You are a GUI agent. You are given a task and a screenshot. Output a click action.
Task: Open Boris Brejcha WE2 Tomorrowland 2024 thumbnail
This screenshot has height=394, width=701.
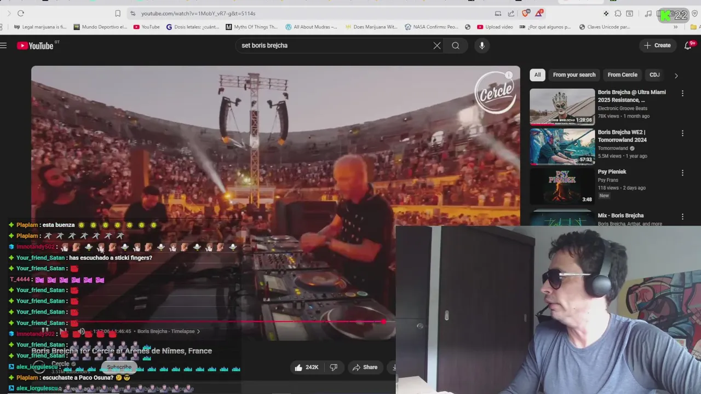pos(562,147)
